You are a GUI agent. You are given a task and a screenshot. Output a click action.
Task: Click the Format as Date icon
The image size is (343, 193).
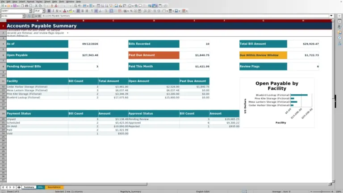click(x=139, y=11)
